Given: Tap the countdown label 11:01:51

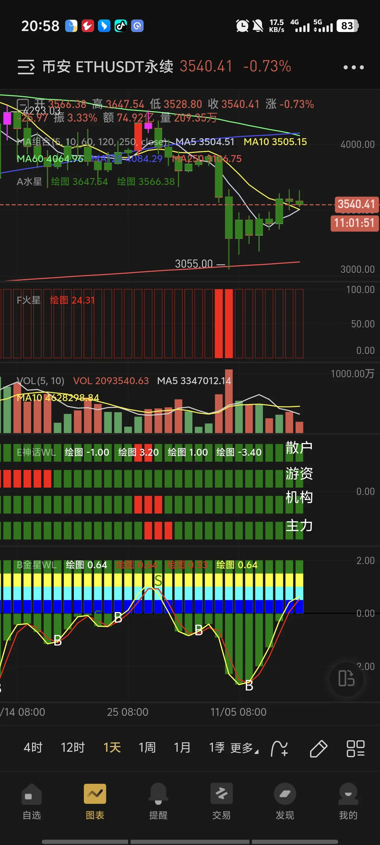Looking at the screenshot, I should pos(354,223).
